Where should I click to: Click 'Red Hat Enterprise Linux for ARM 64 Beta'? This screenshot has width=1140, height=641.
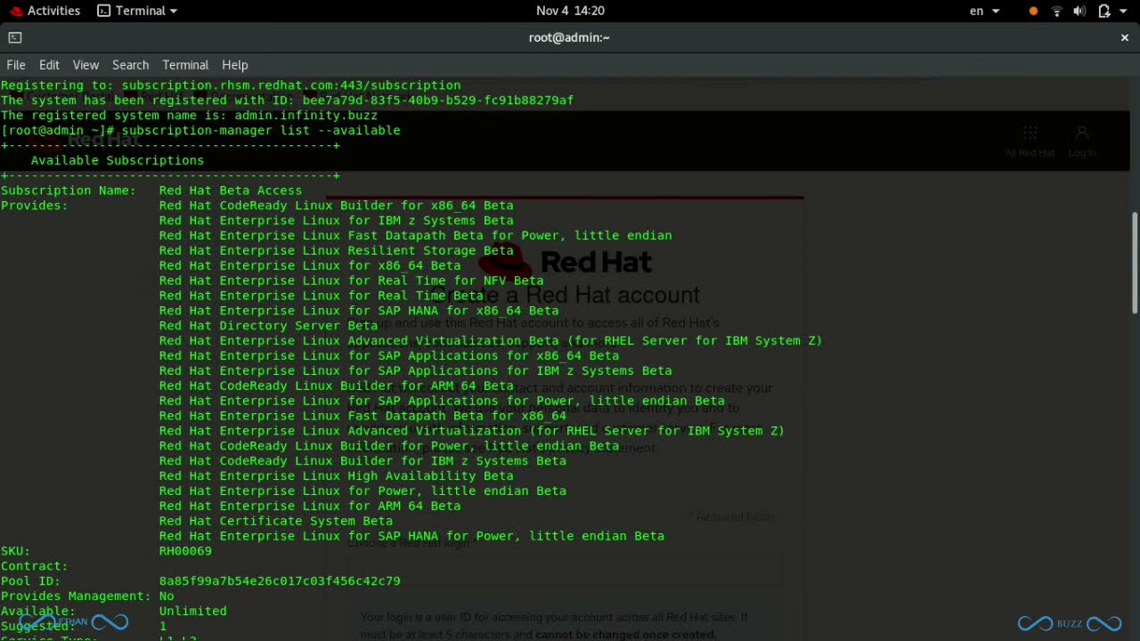click(310, 506)
